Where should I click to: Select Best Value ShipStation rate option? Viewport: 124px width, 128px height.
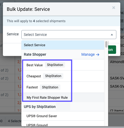63,65
